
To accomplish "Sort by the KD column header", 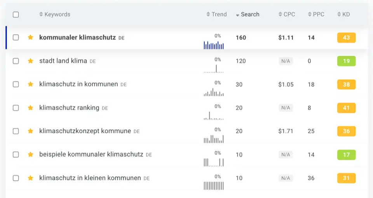I will click(344, 14).
